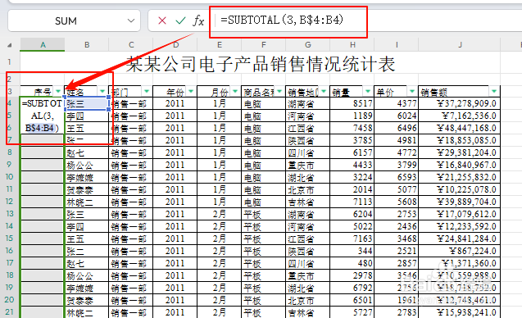This screenshot has width=522, height=318.
Task: Click cell B9 containing 杨公公
Action: pyautogui.click(x=87, y=166)
